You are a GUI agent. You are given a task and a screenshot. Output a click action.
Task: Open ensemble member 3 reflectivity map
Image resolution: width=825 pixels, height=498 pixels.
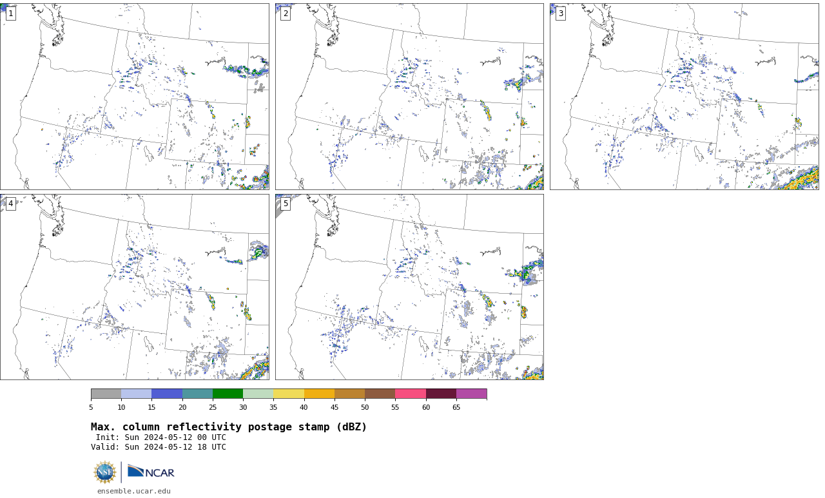[684, 97]
